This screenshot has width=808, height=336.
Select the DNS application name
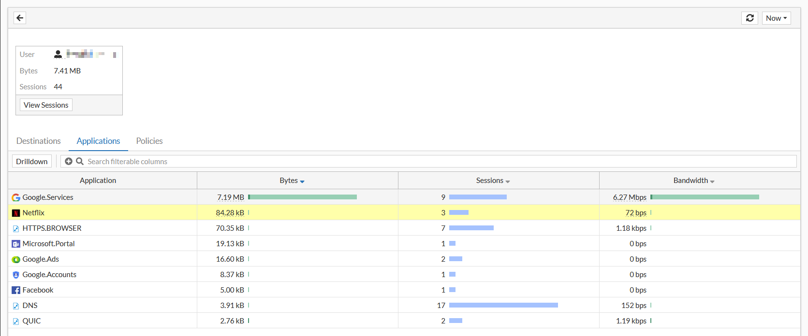tap(30, 305)
